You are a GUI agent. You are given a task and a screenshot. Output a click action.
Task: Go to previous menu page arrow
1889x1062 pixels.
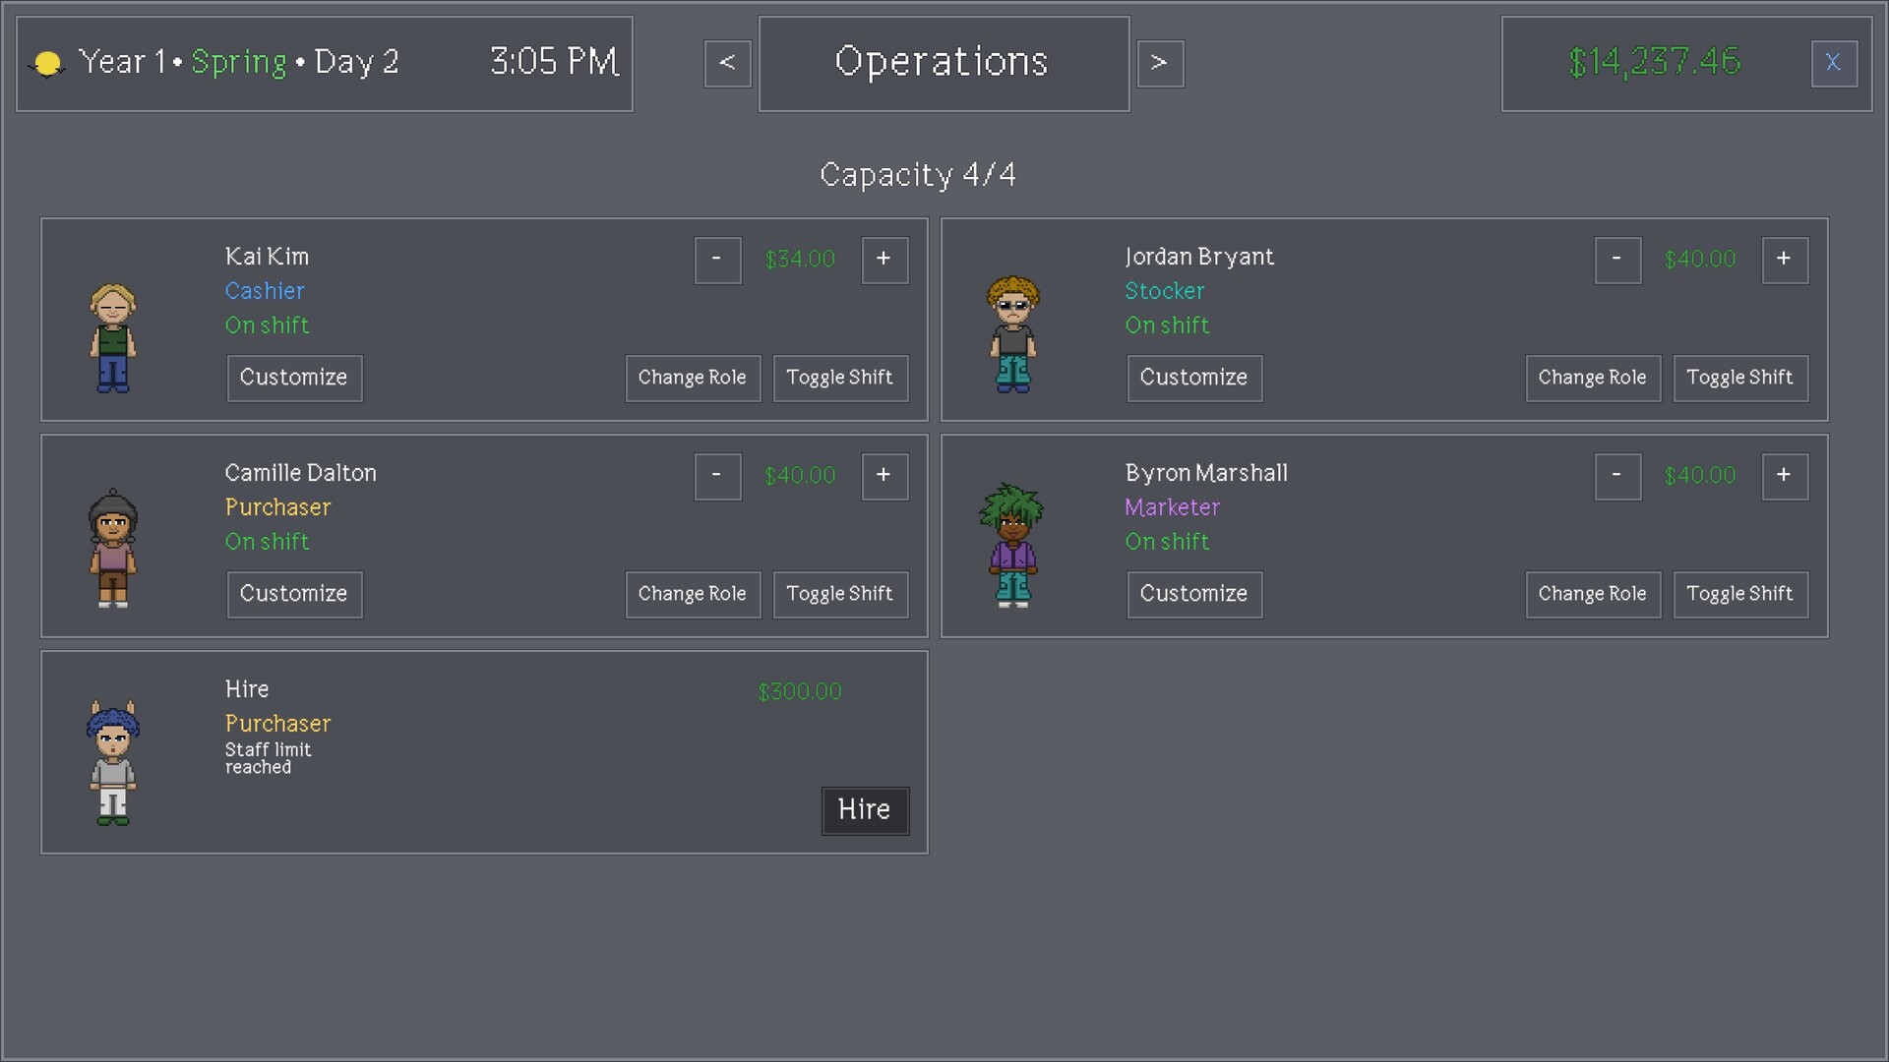click(728, 63)
